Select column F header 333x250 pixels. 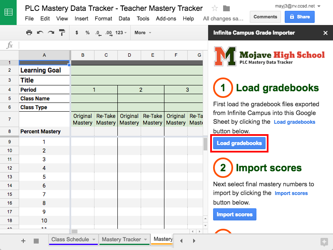coord(176,55)
